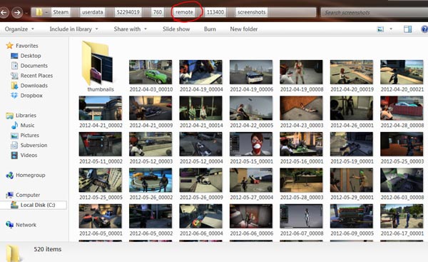Open the Organize dropdown menu
The height and width of the screenshot is (262, 428).
(19, 29)
